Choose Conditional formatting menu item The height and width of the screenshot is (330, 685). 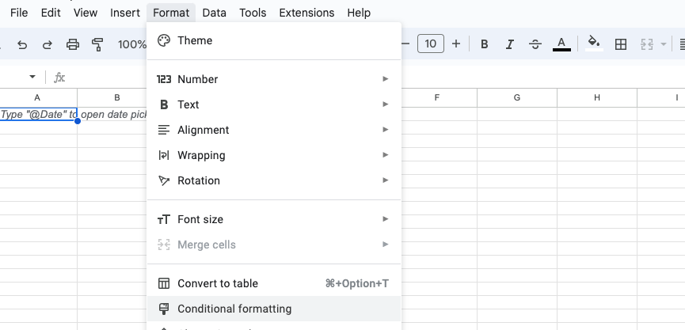click(274, 309)
